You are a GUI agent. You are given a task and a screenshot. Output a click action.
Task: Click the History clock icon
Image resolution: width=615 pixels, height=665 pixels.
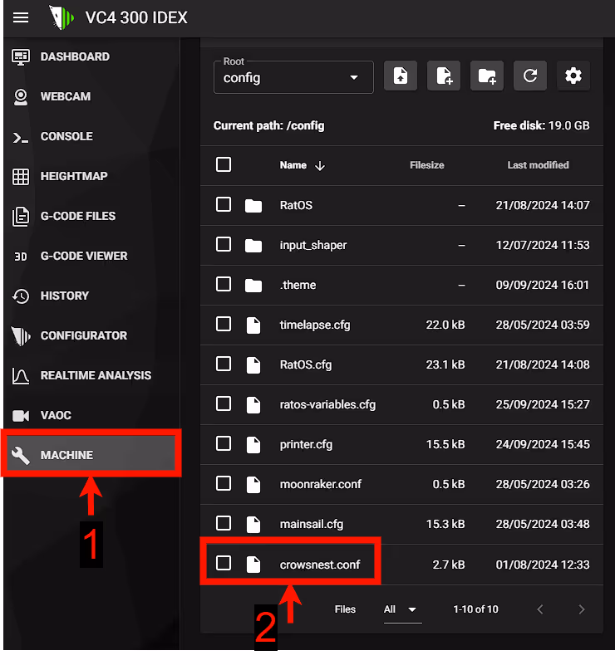tap(21, 296)
